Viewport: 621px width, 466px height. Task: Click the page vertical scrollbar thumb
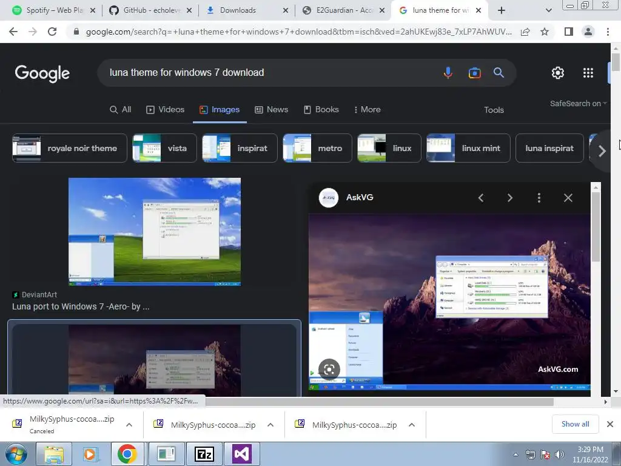(x=616, y=62)
